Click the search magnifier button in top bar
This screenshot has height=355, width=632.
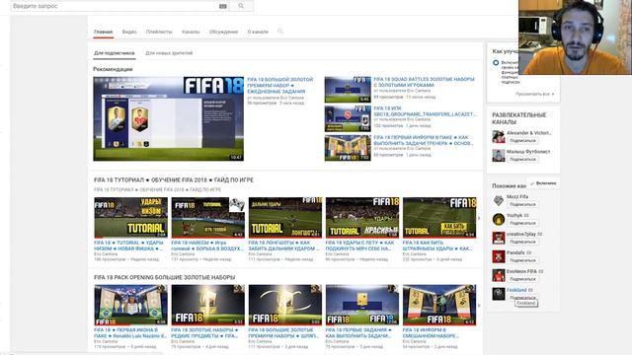(x=241, y=6)
